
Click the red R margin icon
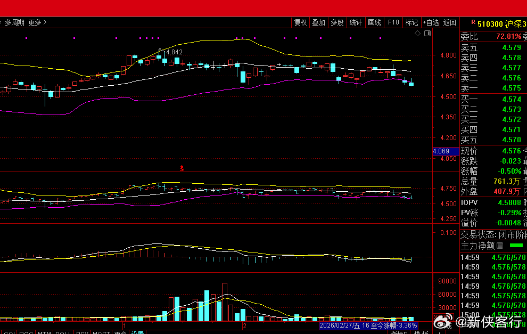pos(473,22)
